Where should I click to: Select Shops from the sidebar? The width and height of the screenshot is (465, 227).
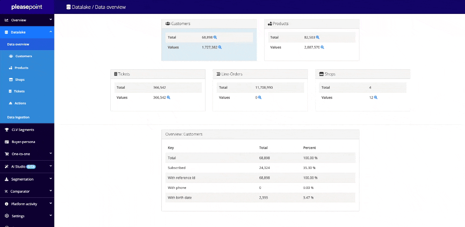tap(20, 80)
